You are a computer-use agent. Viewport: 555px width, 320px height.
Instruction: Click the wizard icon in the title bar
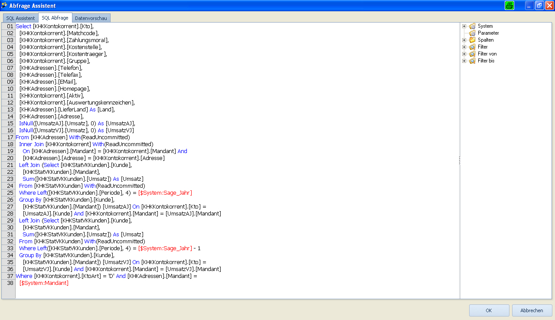tap(4, 5)
